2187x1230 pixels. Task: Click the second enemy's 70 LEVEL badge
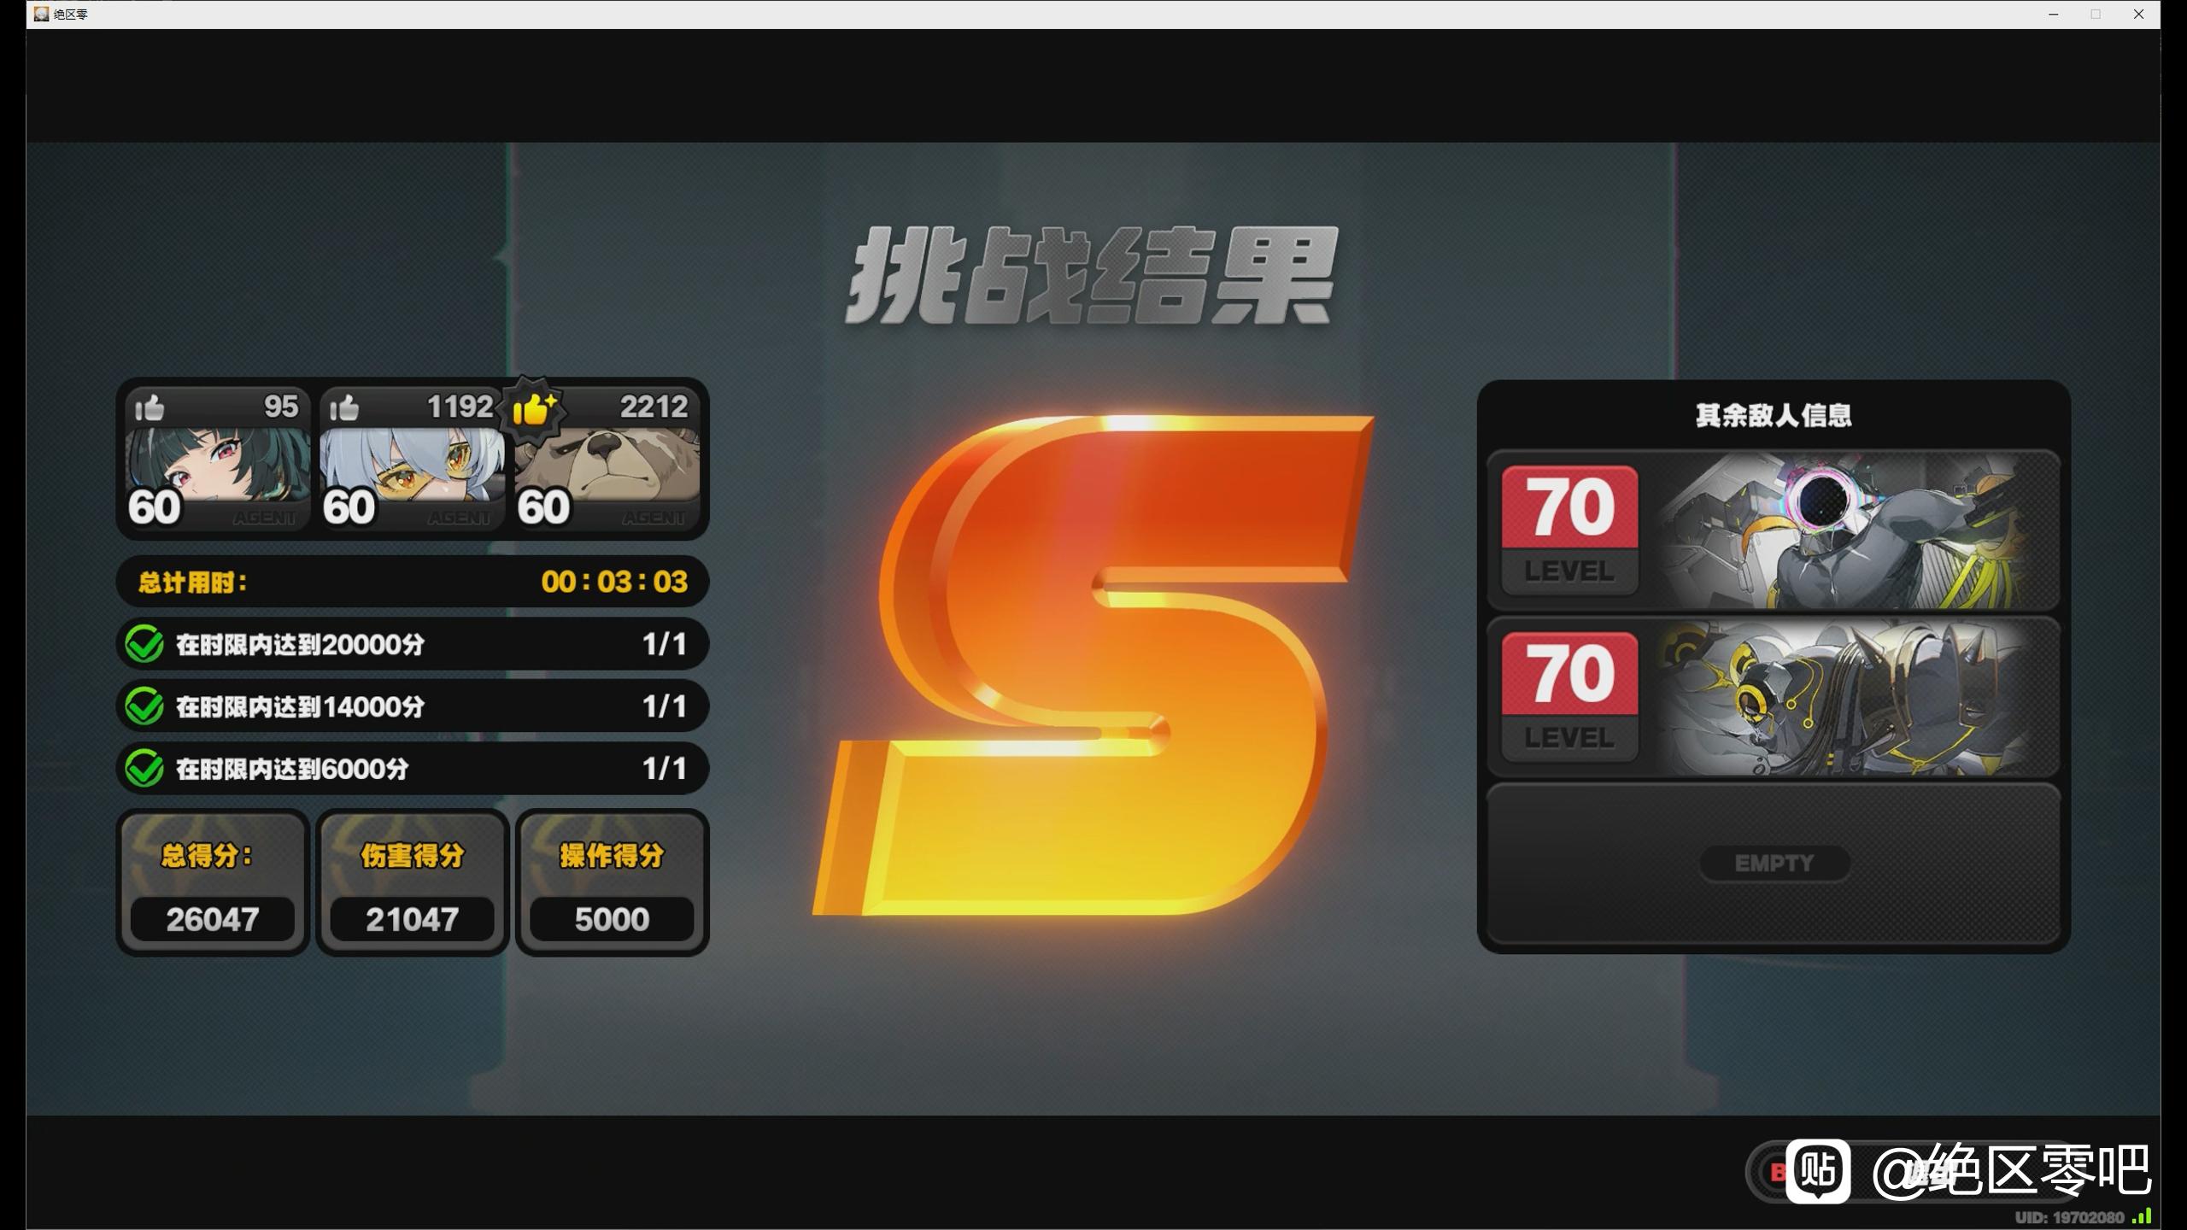click(x=1570, y=697)
